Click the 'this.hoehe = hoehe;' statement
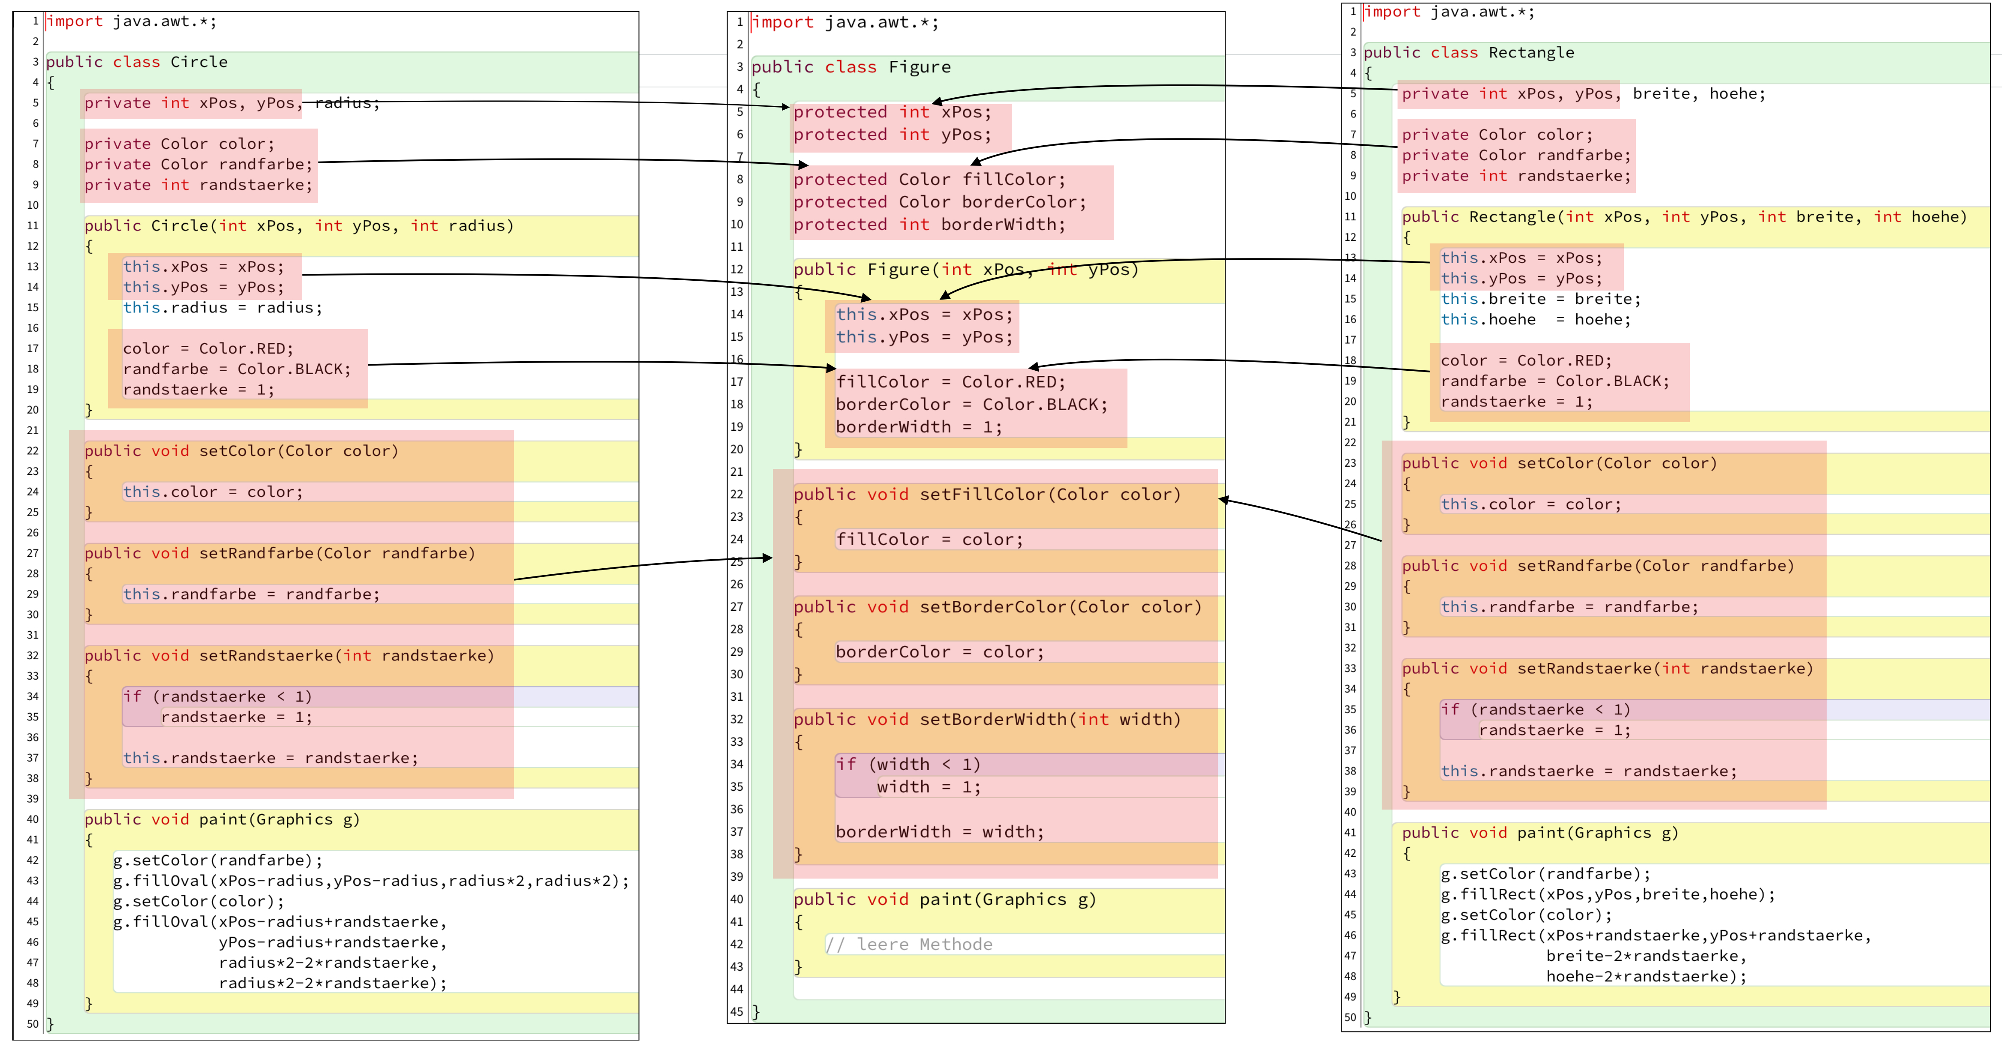This screenshot has width=2002, height=1062. (x=1535, y=319)
